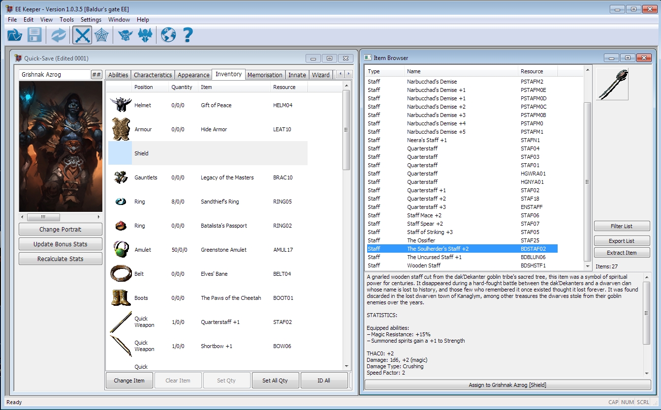Select the Helmet item icon
The image size is (661, 410).
[120, 105]
